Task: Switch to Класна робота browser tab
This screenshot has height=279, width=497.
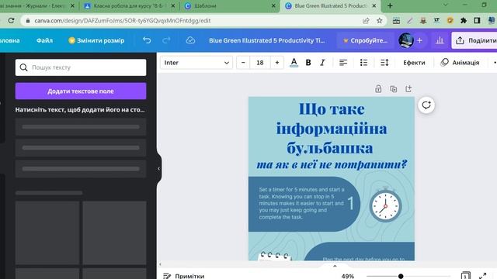Action: click(130, 5)
